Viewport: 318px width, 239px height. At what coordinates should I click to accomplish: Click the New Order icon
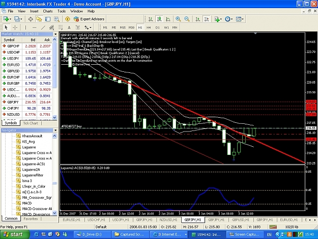pyautogui.click(x=68, y=19)
